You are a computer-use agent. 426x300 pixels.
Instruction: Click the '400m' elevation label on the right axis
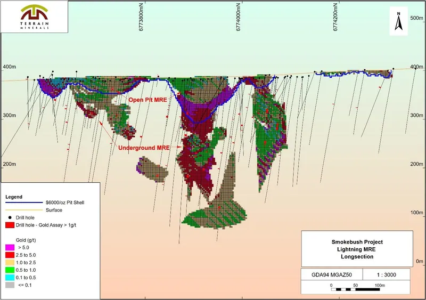point(416,67)
